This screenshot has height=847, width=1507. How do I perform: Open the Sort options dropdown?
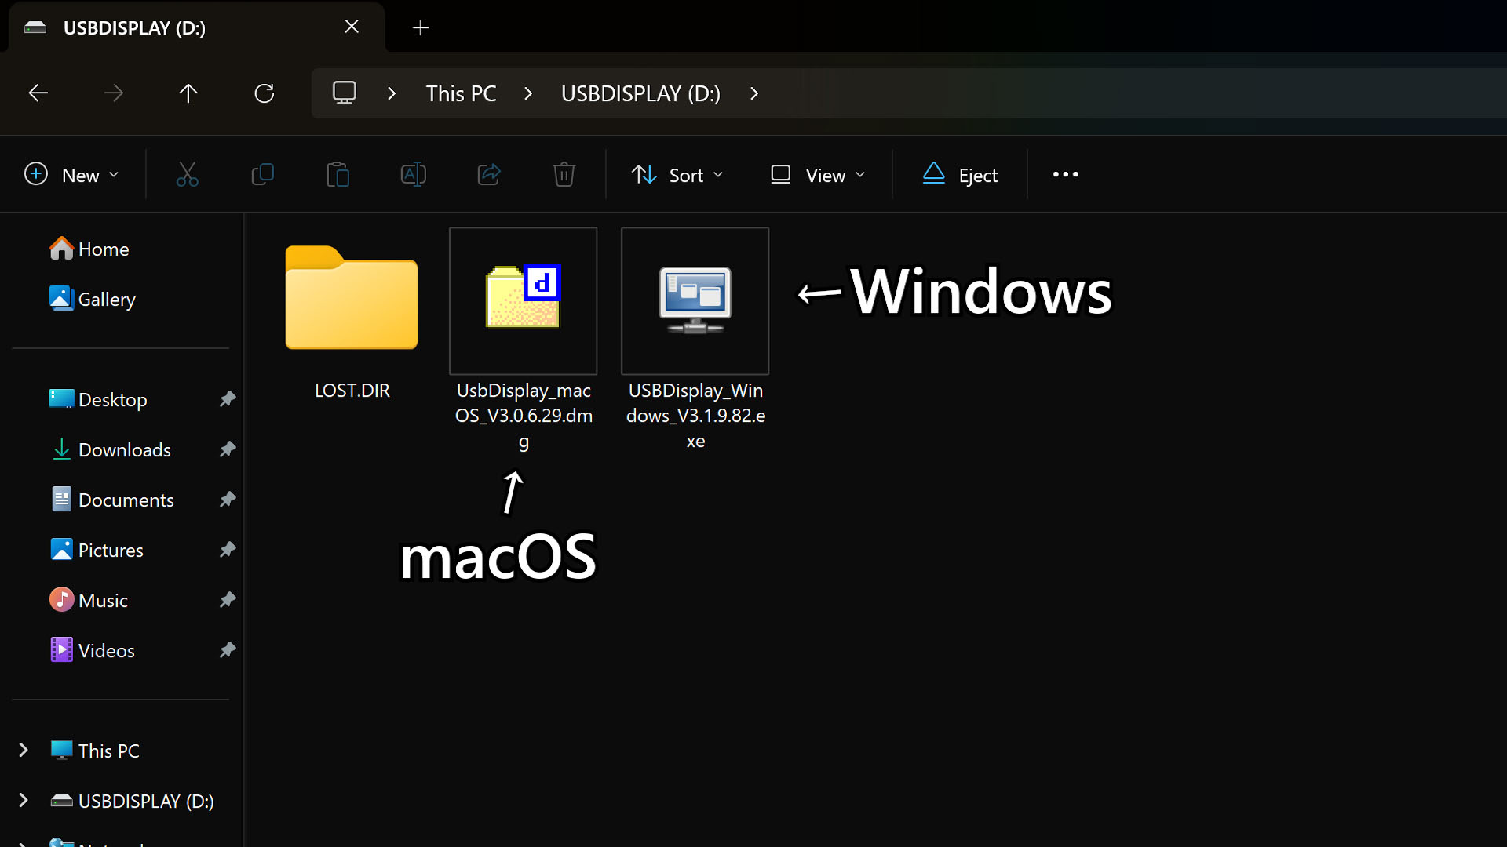pos(677,175)
